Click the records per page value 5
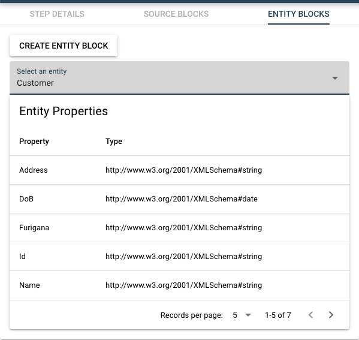The width and height of the screenshot is (359, 340). pyautogui.click(x=235, y=315)
